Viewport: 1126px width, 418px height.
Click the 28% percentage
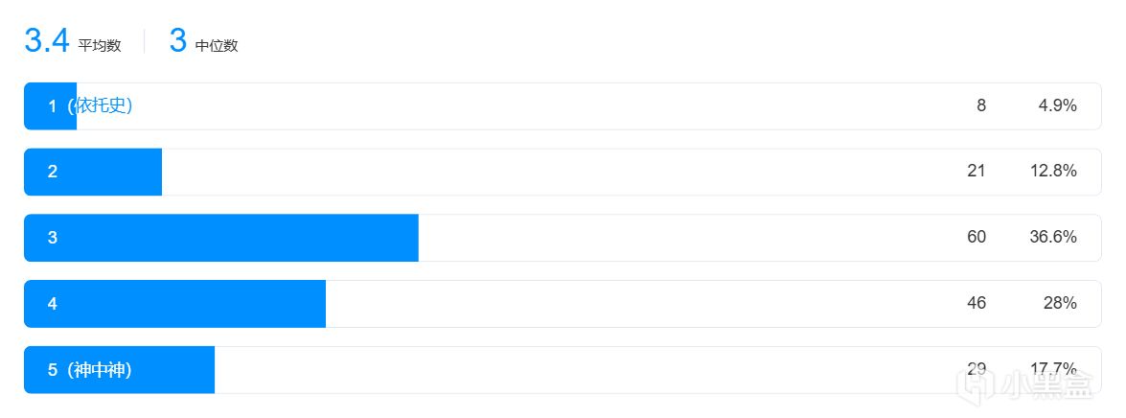[1060, 304]
